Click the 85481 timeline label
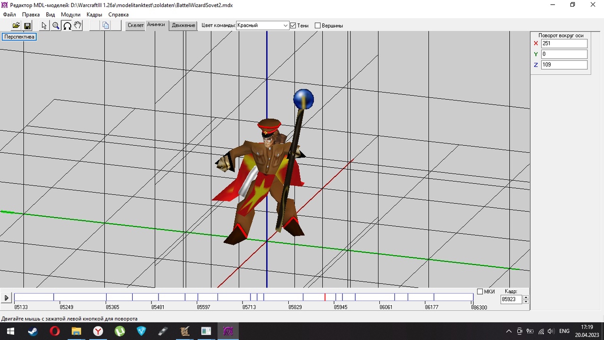604x340 pixels. click(x=158, y=307)
